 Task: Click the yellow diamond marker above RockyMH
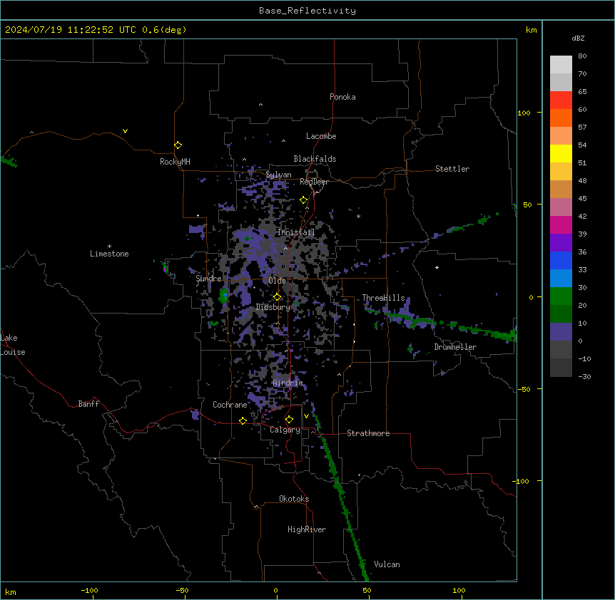click(178, 145)
